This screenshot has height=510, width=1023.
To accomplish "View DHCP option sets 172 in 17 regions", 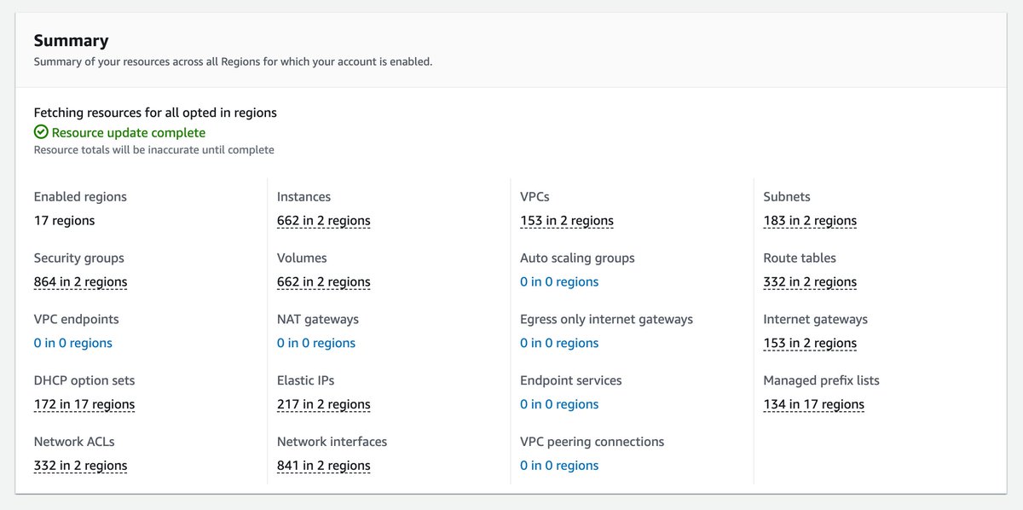I will pyautogui.click(x=84, y=405).
